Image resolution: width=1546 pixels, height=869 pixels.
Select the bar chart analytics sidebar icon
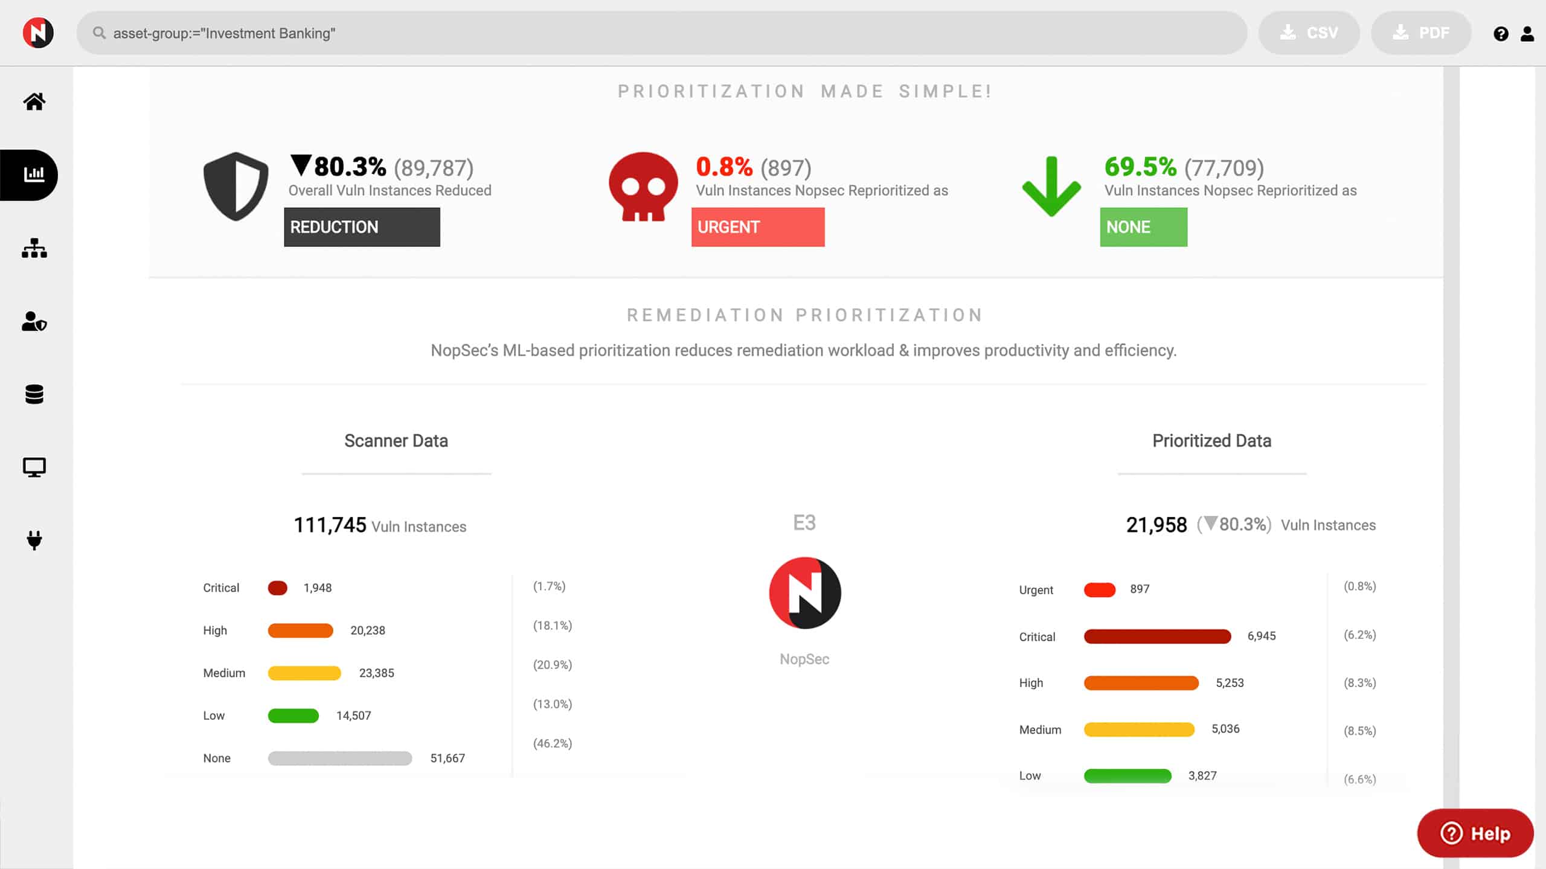34,175
